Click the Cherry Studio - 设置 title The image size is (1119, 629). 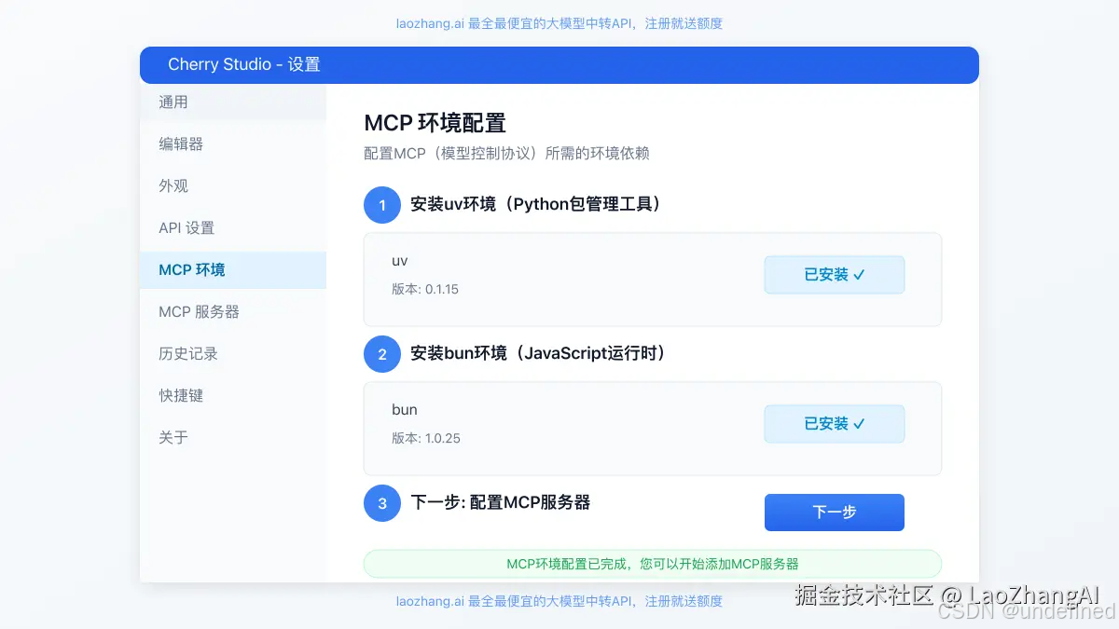[x=244, y=64]
